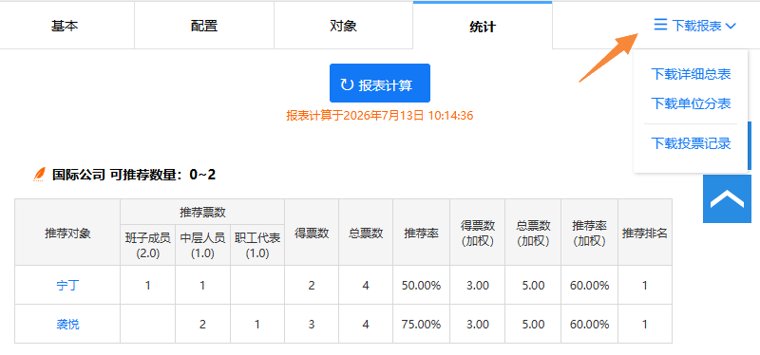The width and height of the screenshot is (760, 355).
Task: Open the 配置 tab
Action: (x=204, y=26)
